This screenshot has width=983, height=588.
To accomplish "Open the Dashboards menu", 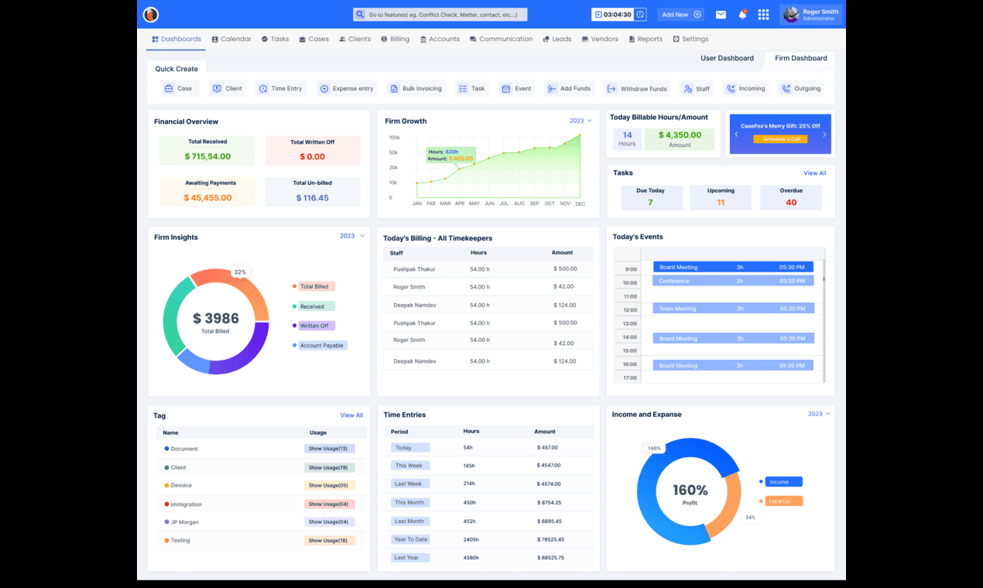I will [x=176, y=39].
